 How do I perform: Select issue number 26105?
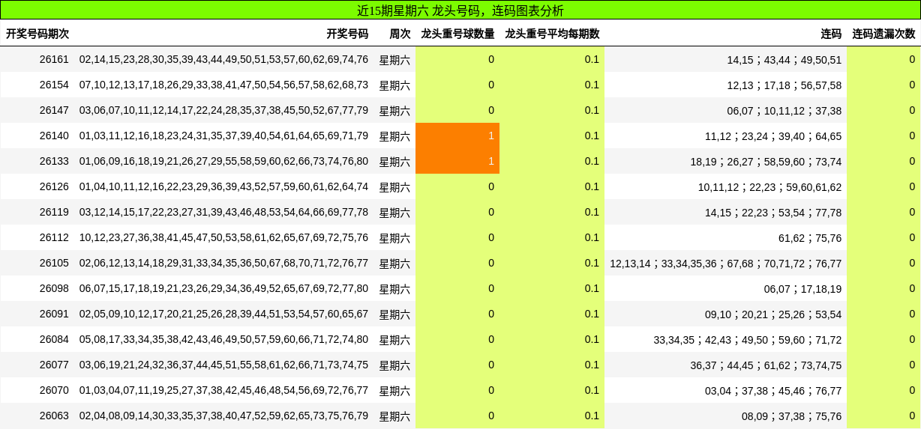(54, 263)
